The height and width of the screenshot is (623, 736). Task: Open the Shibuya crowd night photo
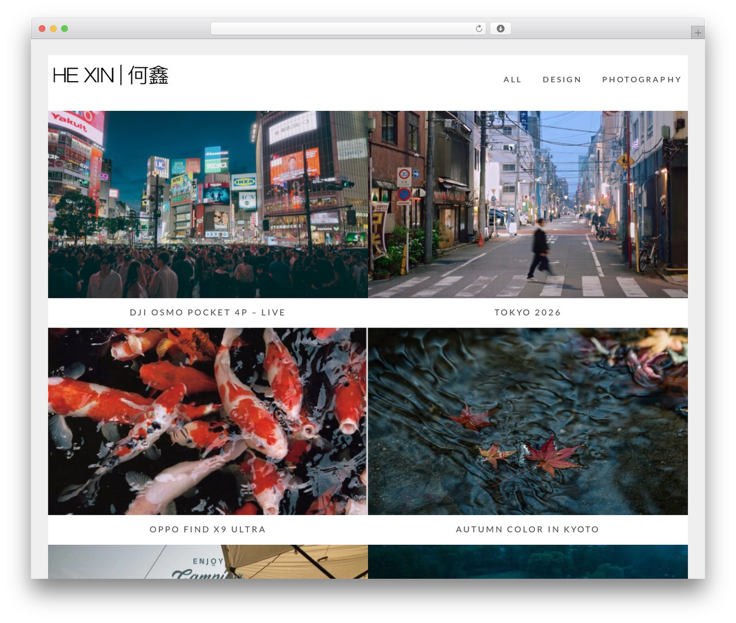point(208,205)
